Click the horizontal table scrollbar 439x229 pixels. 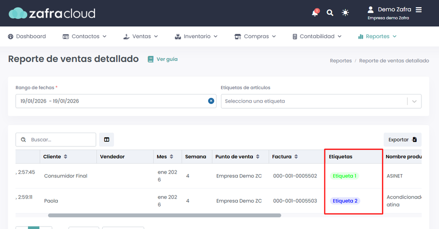(164, 215)
